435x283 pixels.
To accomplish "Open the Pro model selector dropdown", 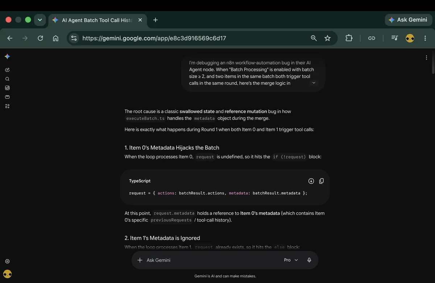I will (x=291, y=260).
